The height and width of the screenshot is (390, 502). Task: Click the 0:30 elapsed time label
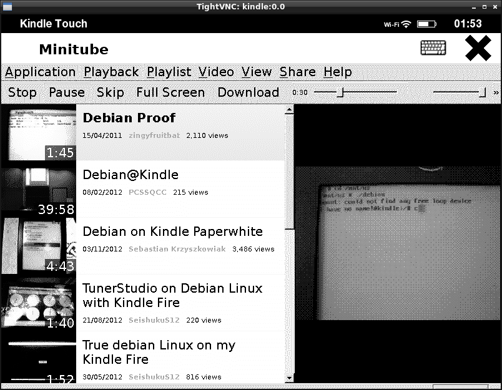tap(300, 92)
